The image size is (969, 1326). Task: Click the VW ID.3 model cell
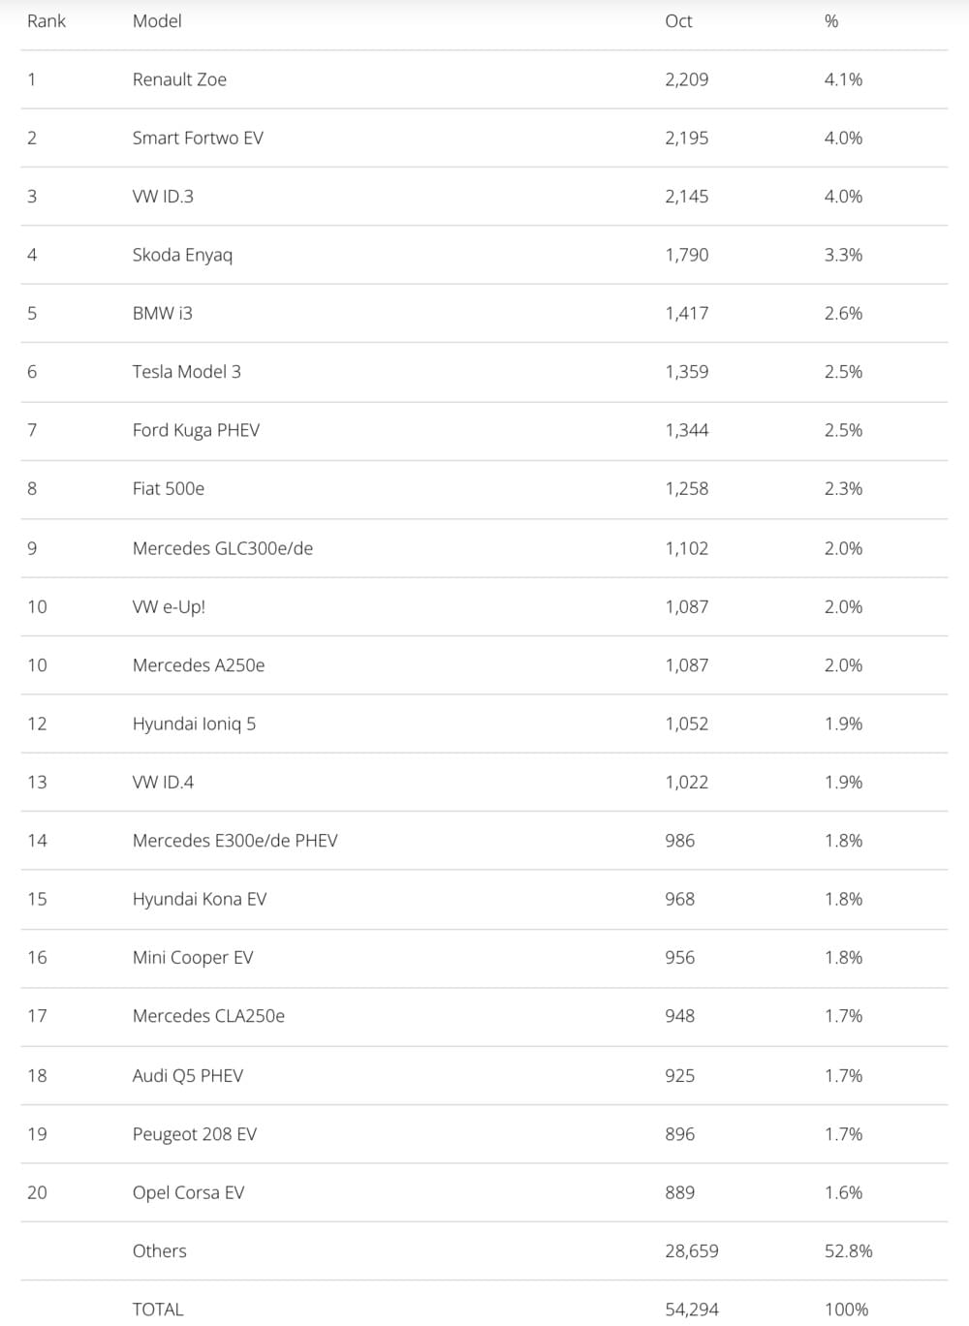pyautogui.click(x=163, y=197)
